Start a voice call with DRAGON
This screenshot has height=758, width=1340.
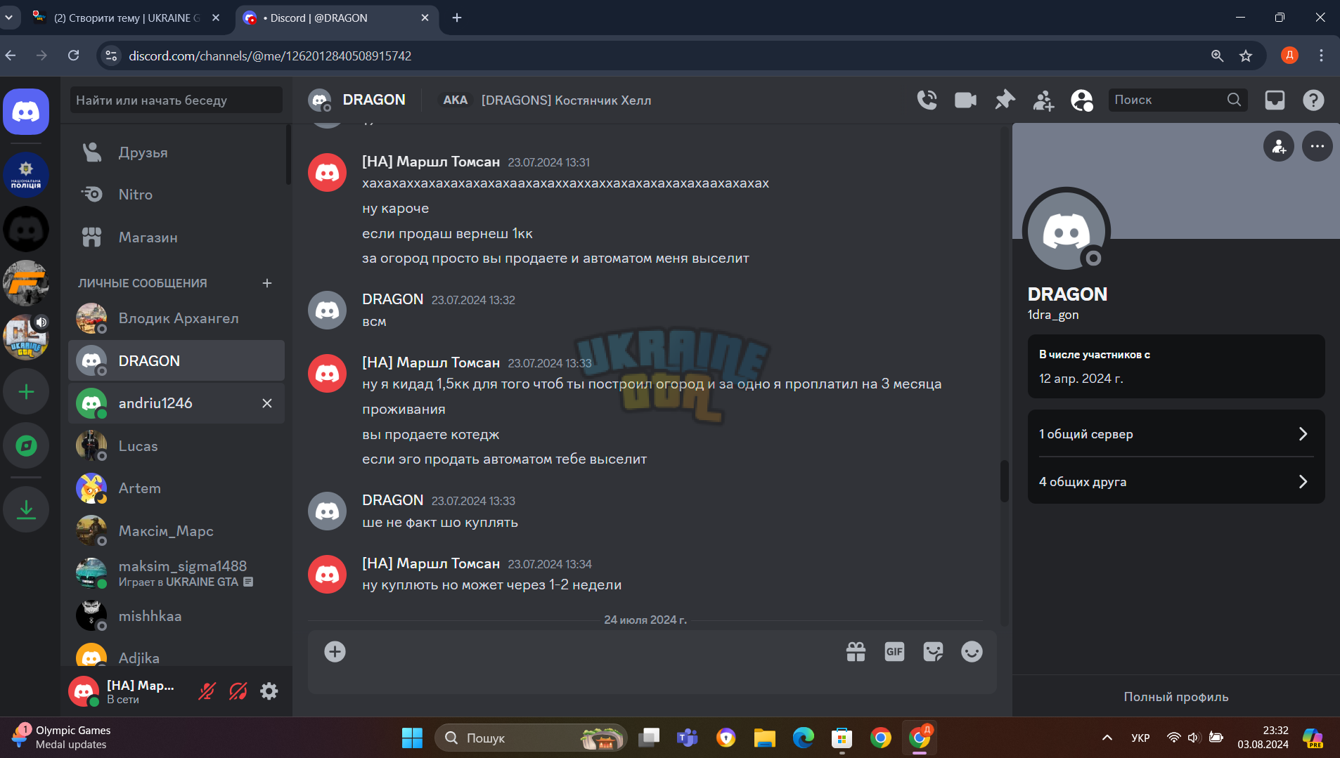[927, 100]
